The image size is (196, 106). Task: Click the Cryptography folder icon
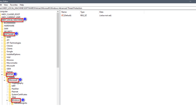tap(10, 83)
